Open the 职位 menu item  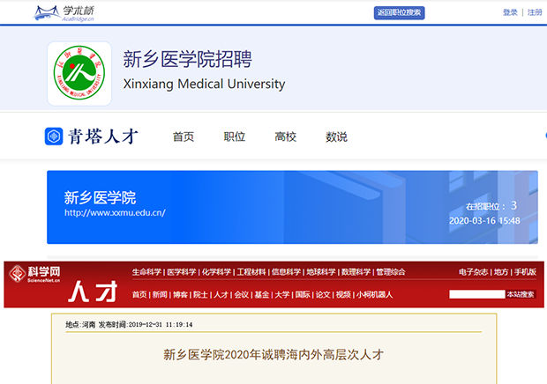click(x=234, y=137)
